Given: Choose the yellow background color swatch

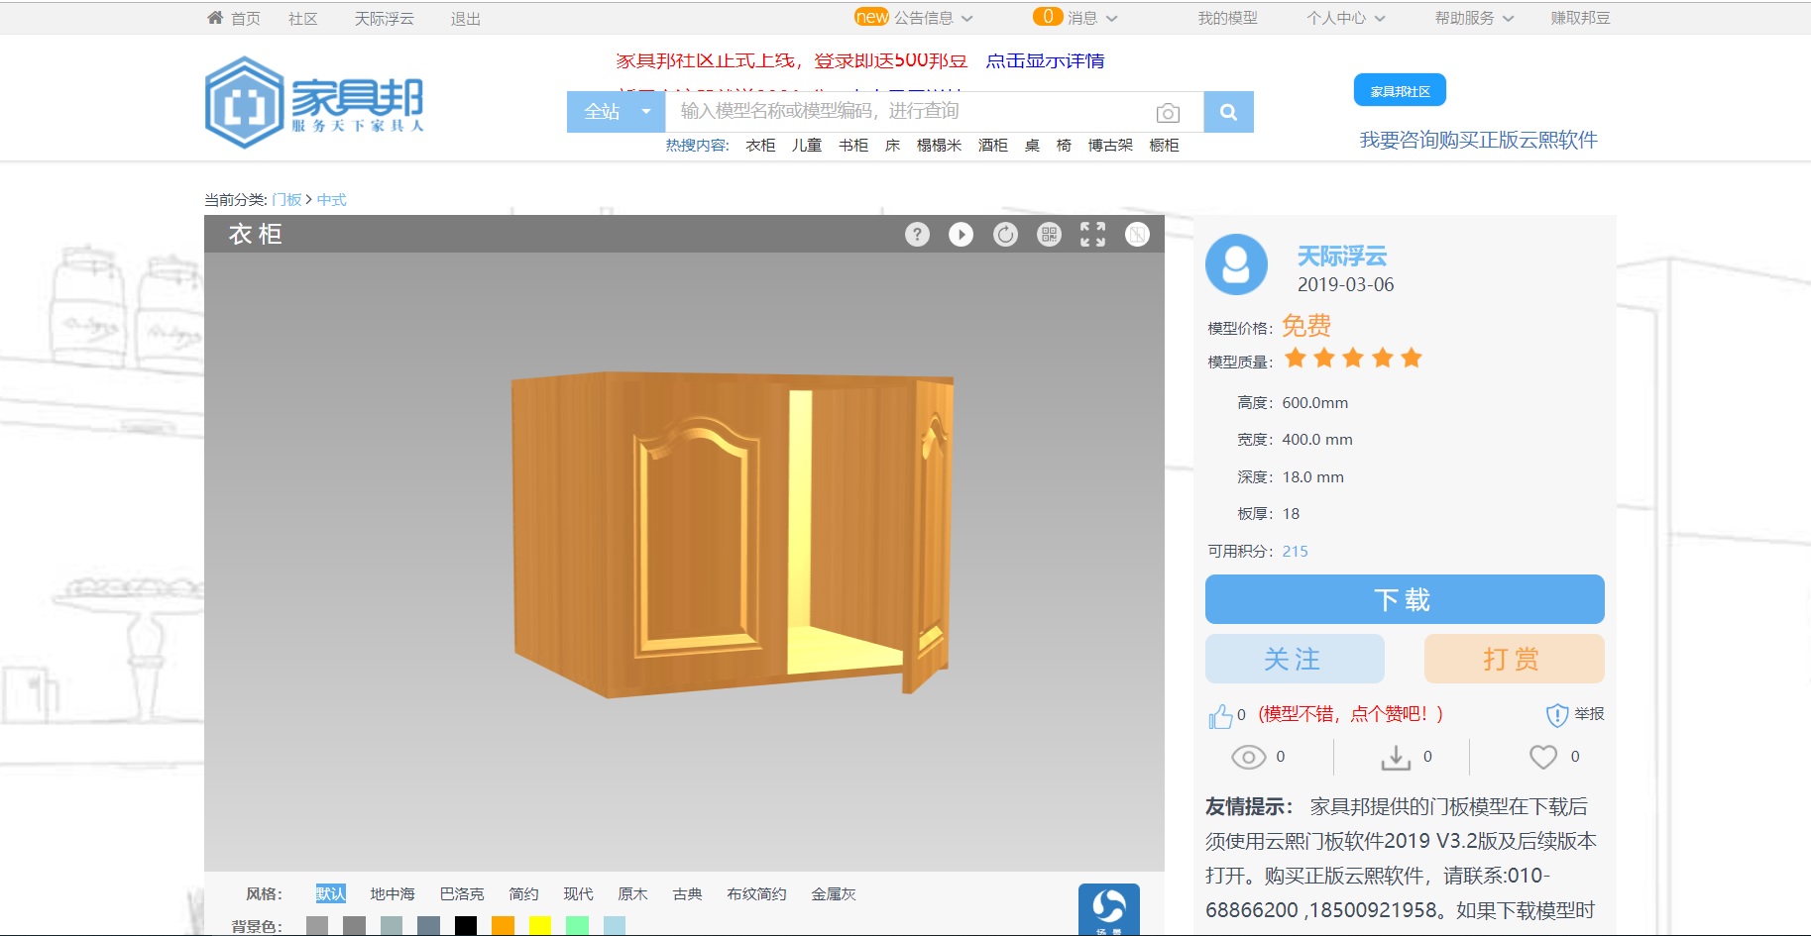Looking at the screenshot, I should point(539,926).
